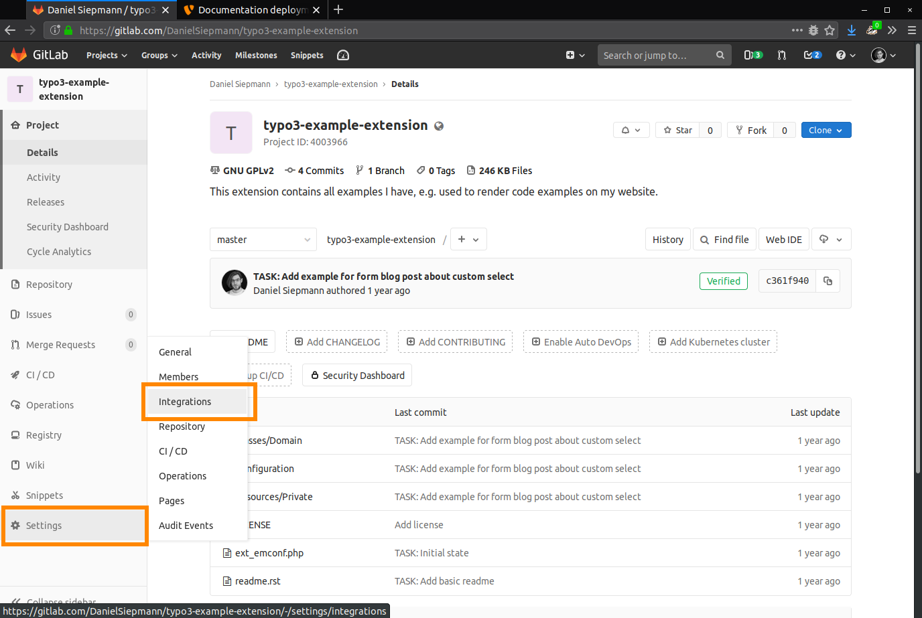Screen dimensions: 922x618
Task: Open ext_emconf.php file
Action: click(269, 552)
